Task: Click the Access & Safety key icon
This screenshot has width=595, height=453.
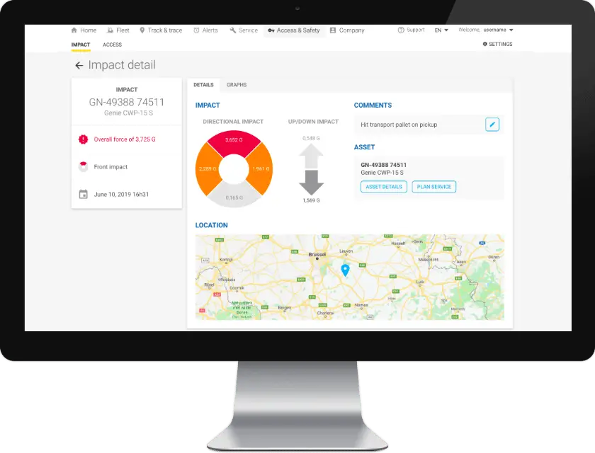Action: (271, 30)
